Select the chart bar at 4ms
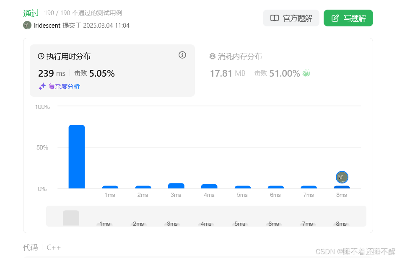The image size is (397, 258). pyautogui.click(x=209, y=186)
